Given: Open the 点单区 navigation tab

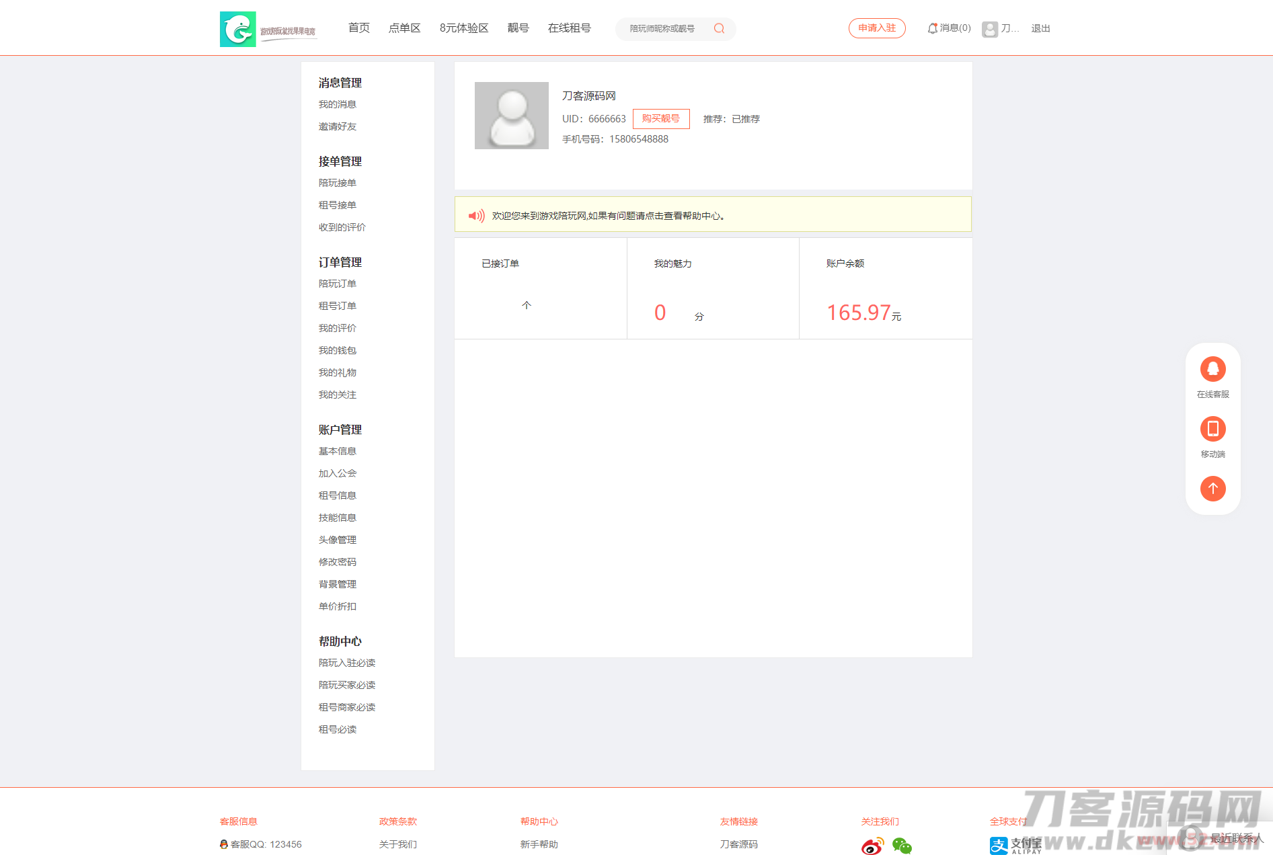Looking at the screenshot, I should click(x=404, y=28).
